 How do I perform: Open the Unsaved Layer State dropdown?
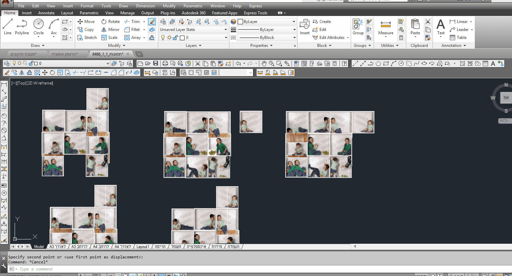193,30
